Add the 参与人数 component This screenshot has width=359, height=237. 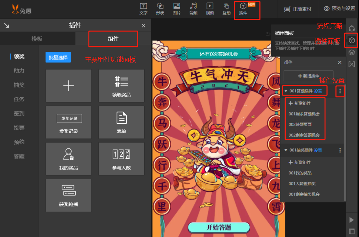(121, 159)
